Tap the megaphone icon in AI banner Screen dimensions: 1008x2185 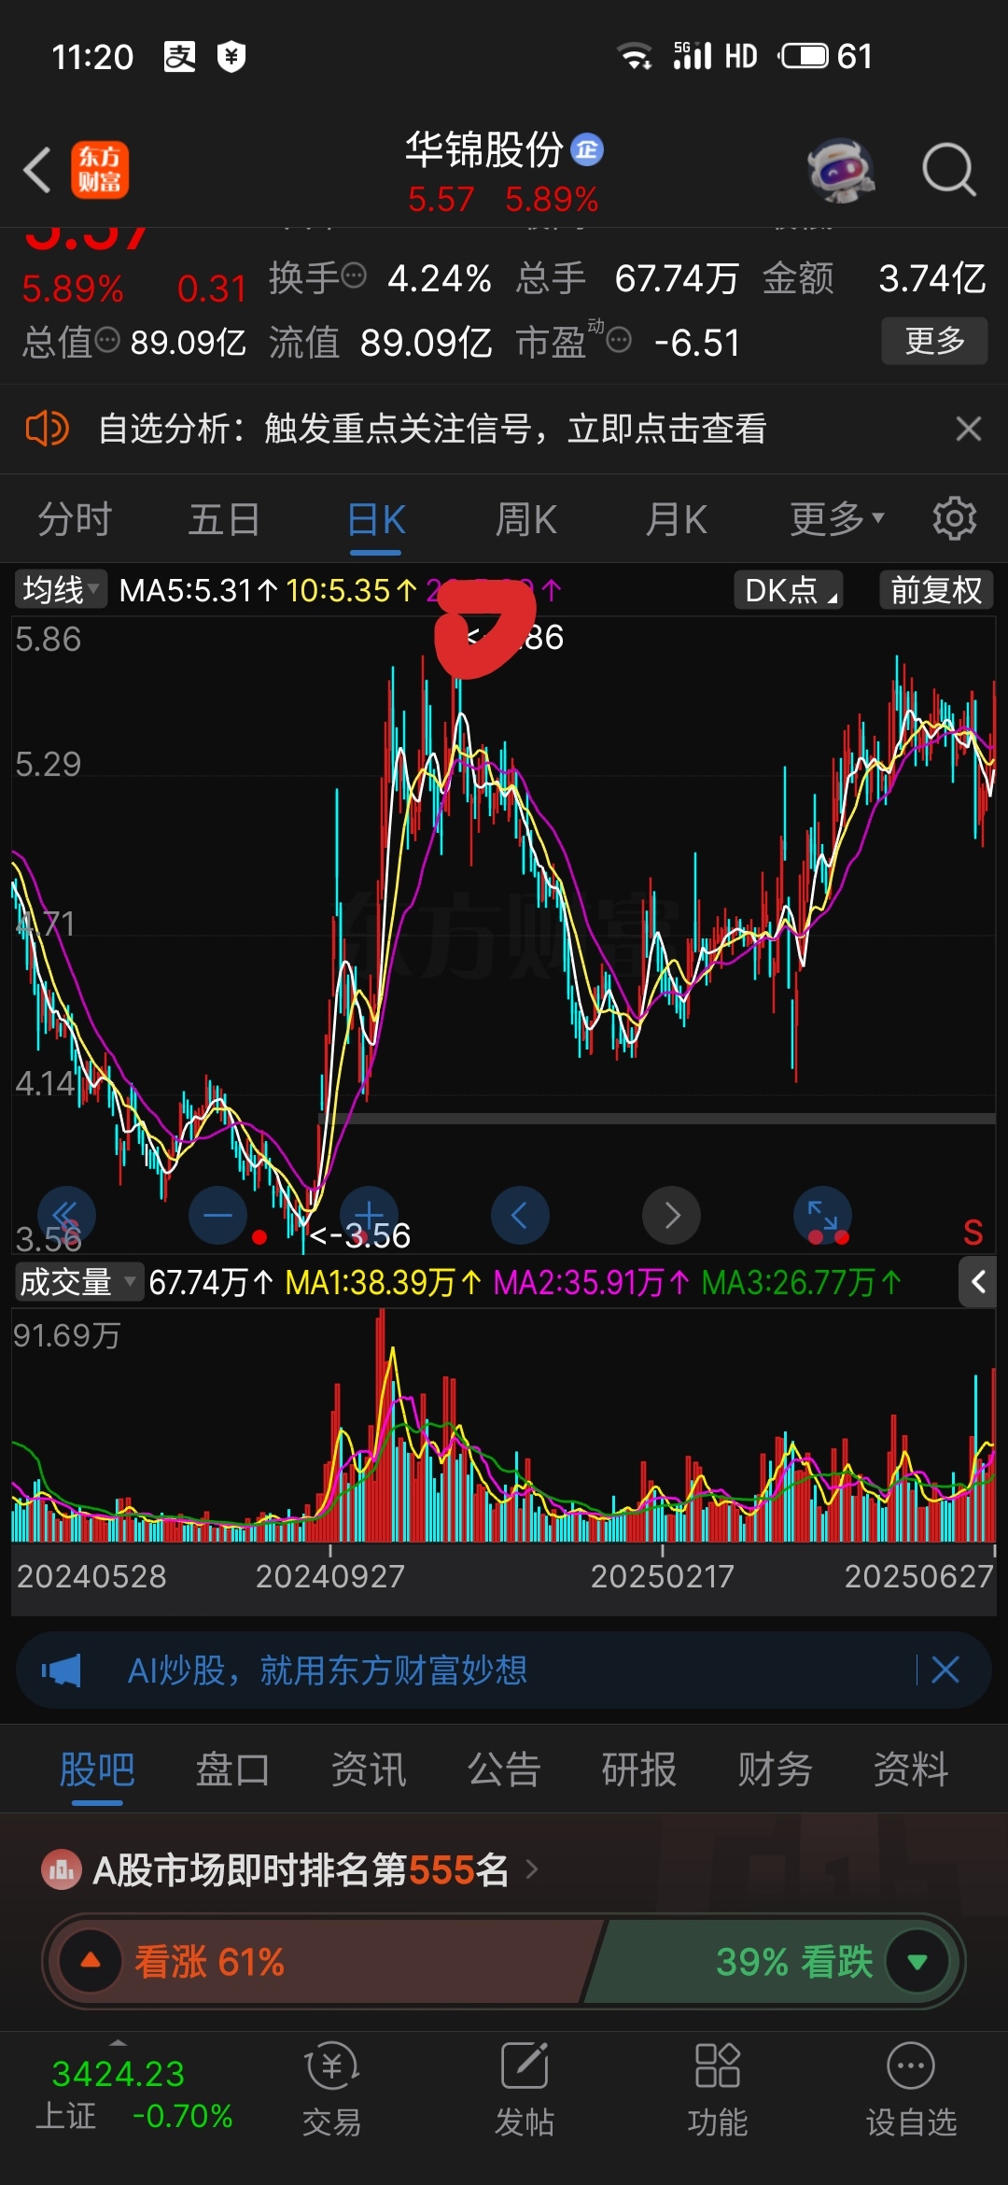(62, 1670)
